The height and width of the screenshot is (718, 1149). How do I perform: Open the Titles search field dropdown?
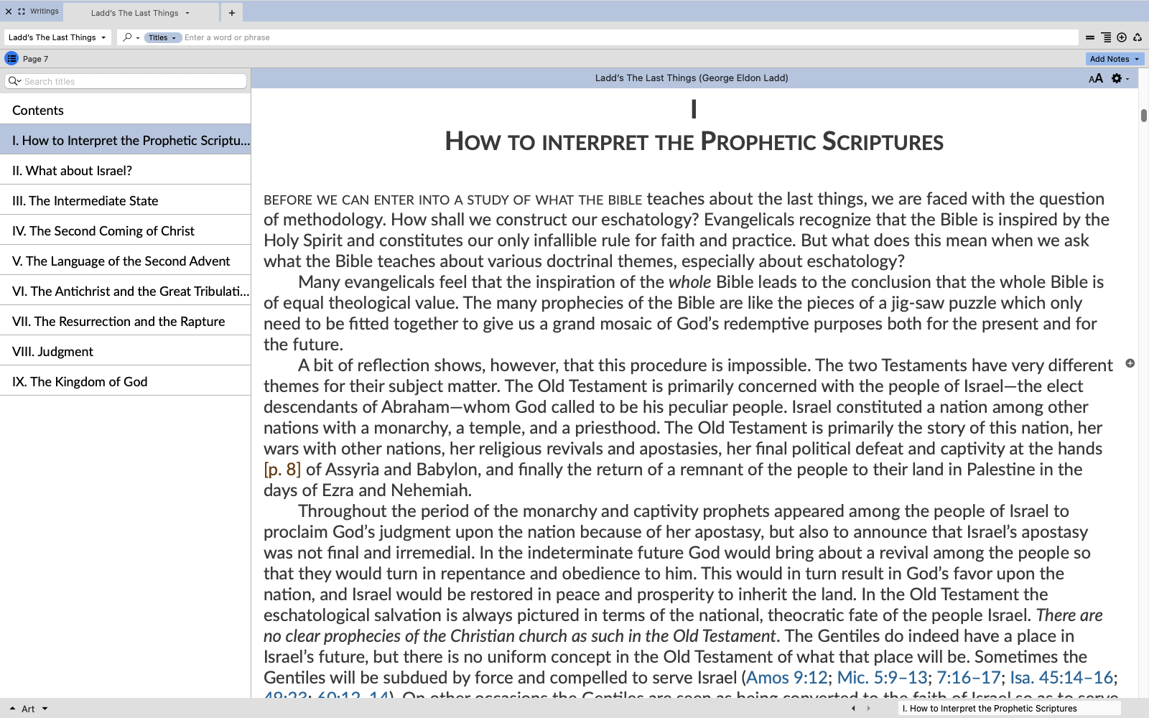point(162,37)
